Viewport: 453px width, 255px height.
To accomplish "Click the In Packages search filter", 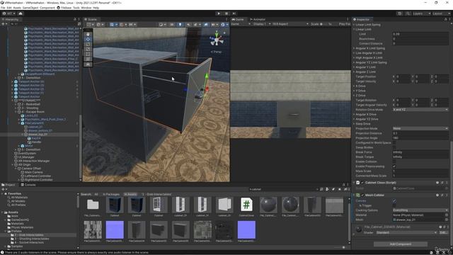I will coord(111,194).
